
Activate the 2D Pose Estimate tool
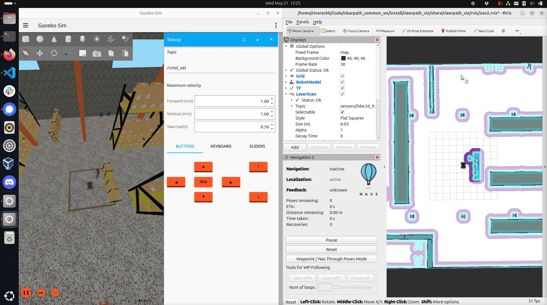pos(418,31)
